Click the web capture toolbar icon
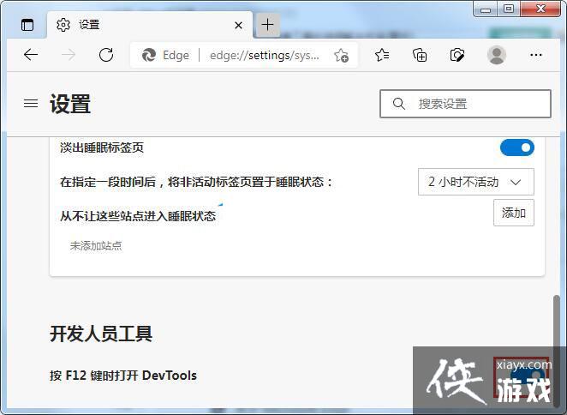 pyautogui.click(x=457, y=55)
